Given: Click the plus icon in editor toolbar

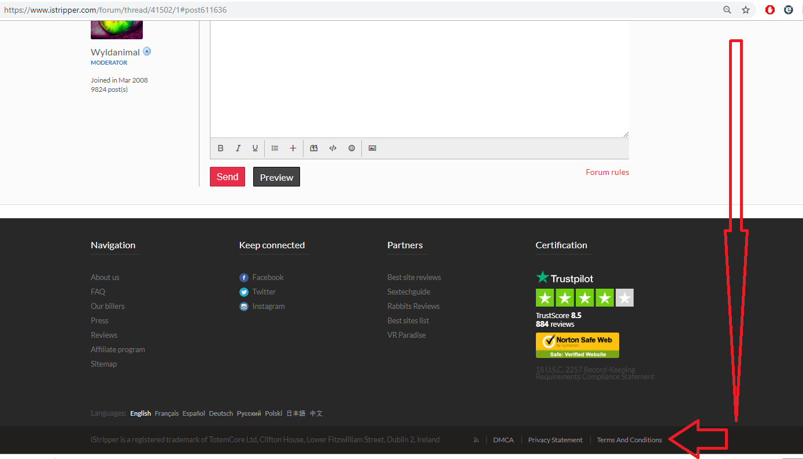Looking at the screenshot, I should click(293, 148).
